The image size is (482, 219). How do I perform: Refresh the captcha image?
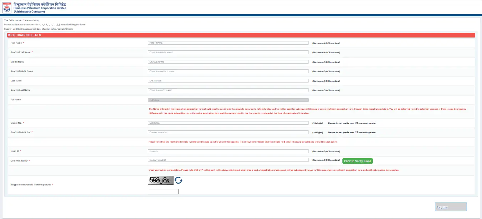[178, 180]
